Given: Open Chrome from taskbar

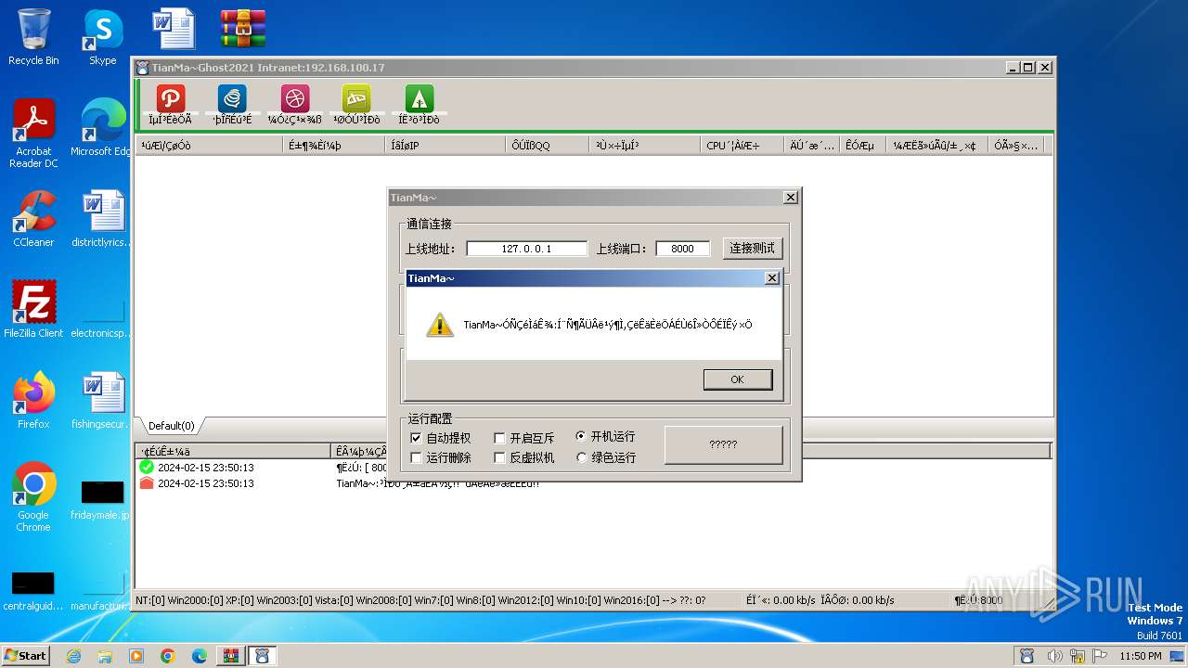Looking at the screenshot, I should (168, 656).
